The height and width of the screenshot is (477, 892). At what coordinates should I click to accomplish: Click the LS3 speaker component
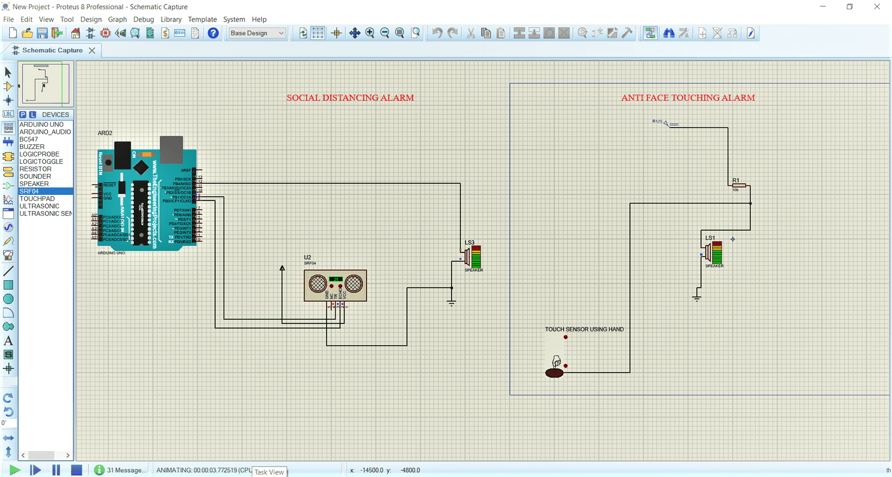pyautogui.click(x=473, y=256)
